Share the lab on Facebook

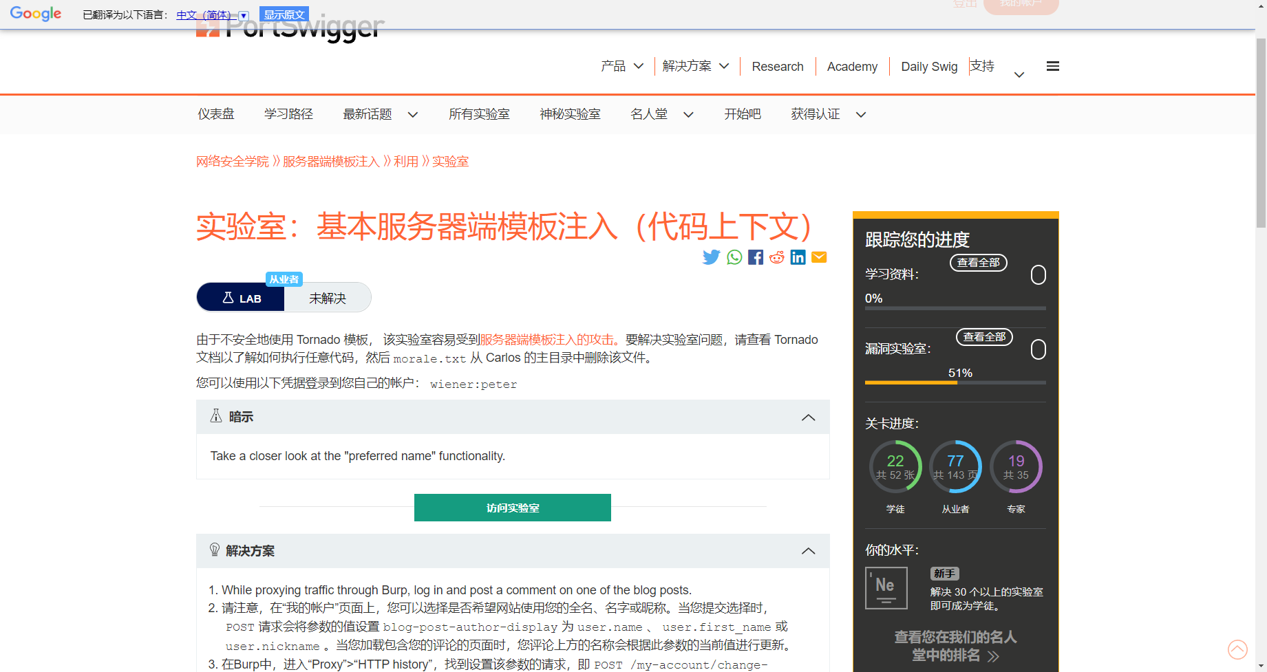pos(756,257)
